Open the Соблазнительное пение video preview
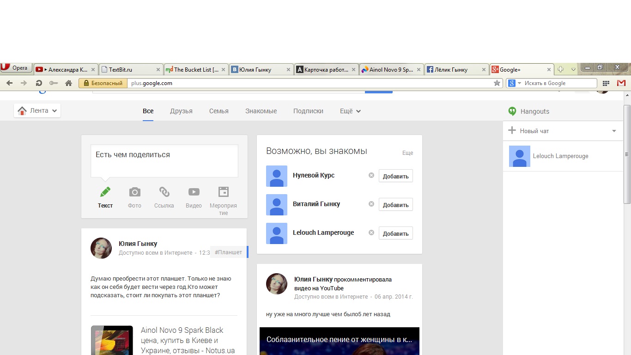The width and height of the screenshot is (631, 355). point(340,341)
